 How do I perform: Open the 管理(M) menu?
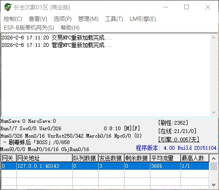coord(88,19)
